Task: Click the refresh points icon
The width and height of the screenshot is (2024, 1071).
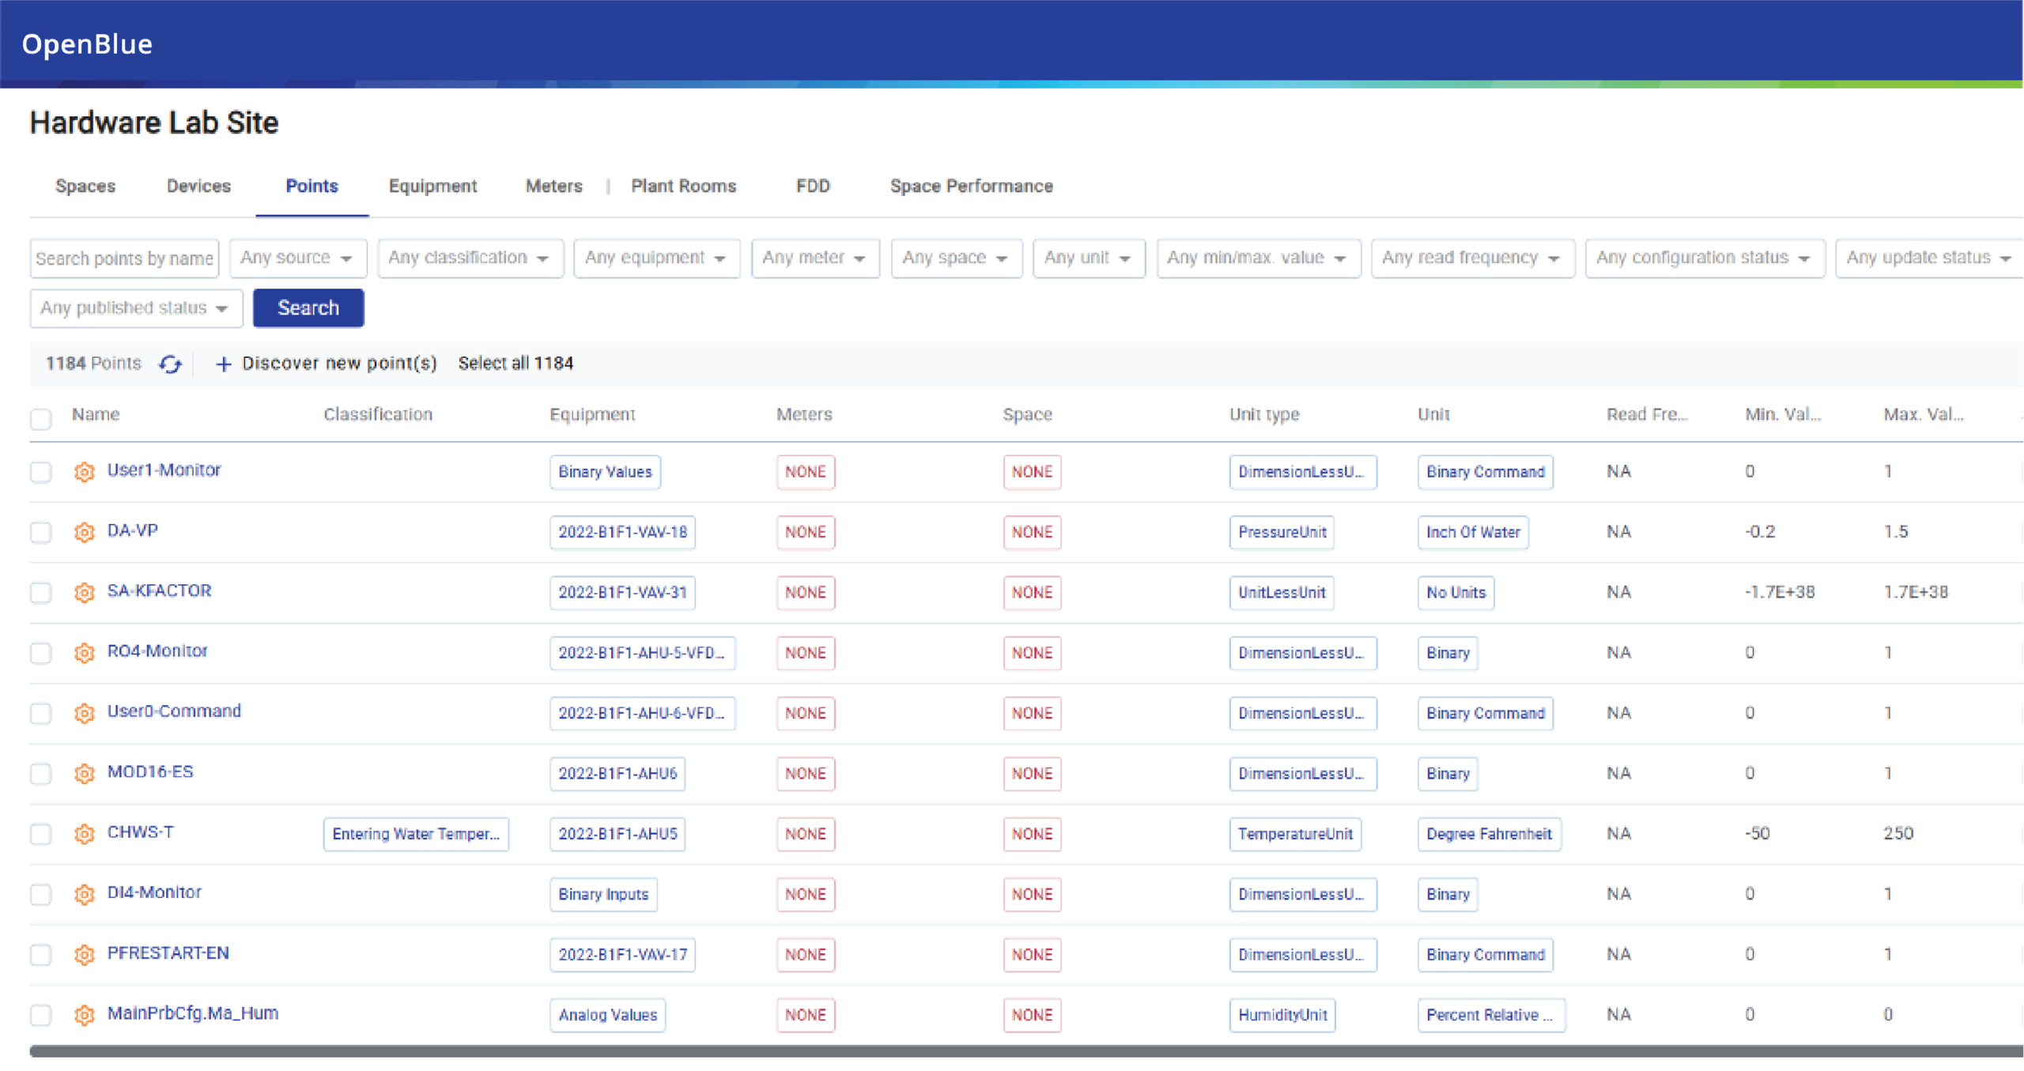Action: point(170,364)
